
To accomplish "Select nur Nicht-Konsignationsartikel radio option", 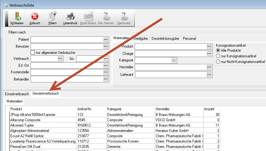I will coord(218,62).
